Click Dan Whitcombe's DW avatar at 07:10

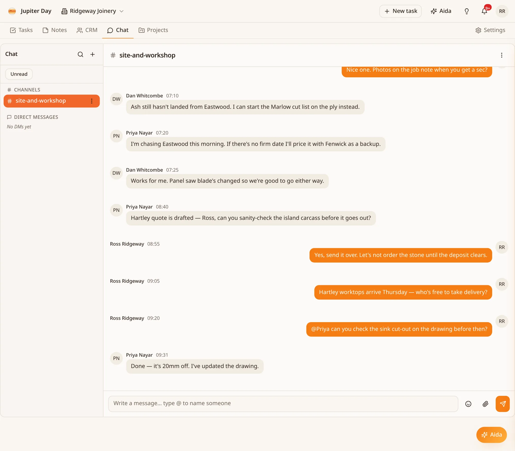(116, 99)
